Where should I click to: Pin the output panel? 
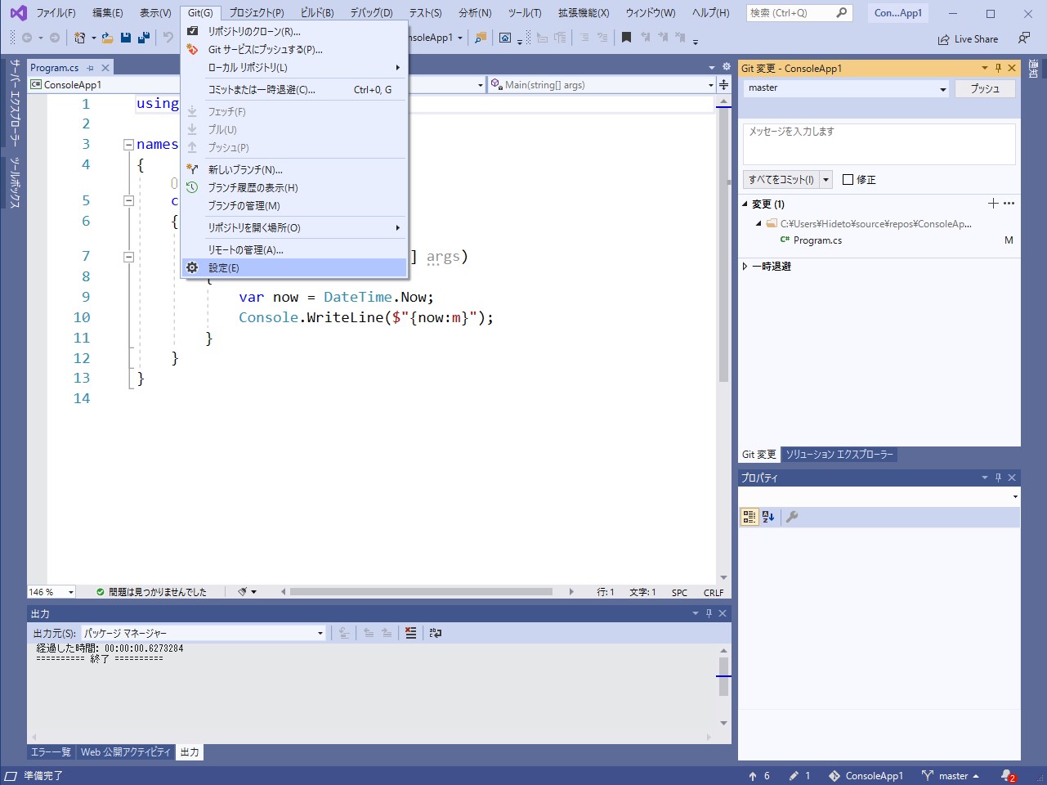click(709, 613)
